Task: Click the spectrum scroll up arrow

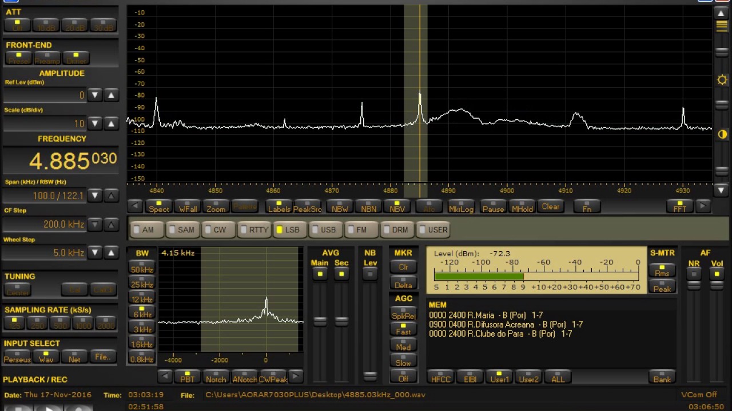Action: [x=721, y=13]
